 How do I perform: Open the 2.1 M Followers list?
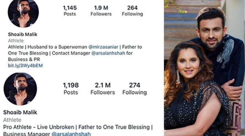coord(103,89)
